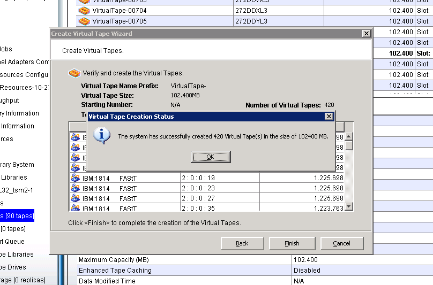
Task: Click the device list scrollbar thumb
Action: 349,145
